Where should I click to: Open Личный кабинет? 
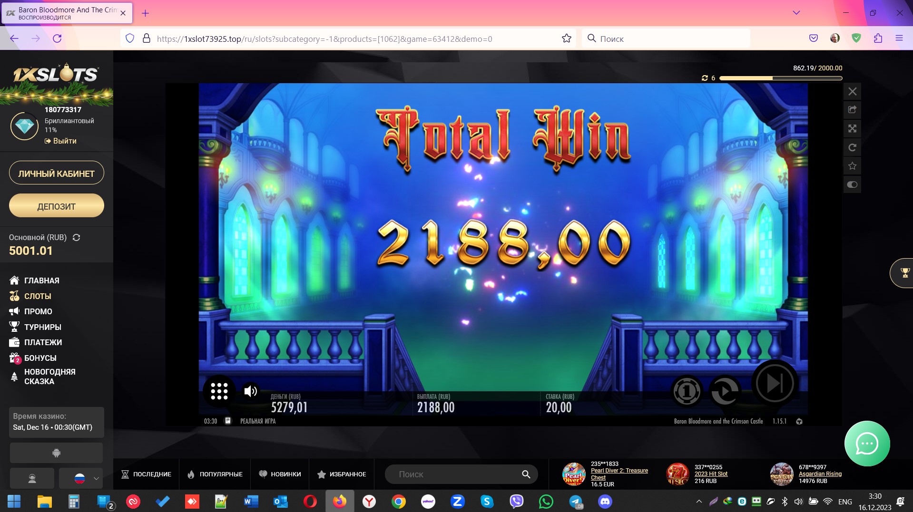coord(57,173)
